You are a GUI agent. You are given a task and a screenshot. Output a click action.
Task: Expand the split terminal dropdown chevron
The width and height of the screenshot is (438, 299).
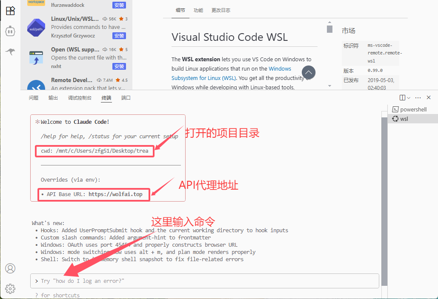point(409,98)
